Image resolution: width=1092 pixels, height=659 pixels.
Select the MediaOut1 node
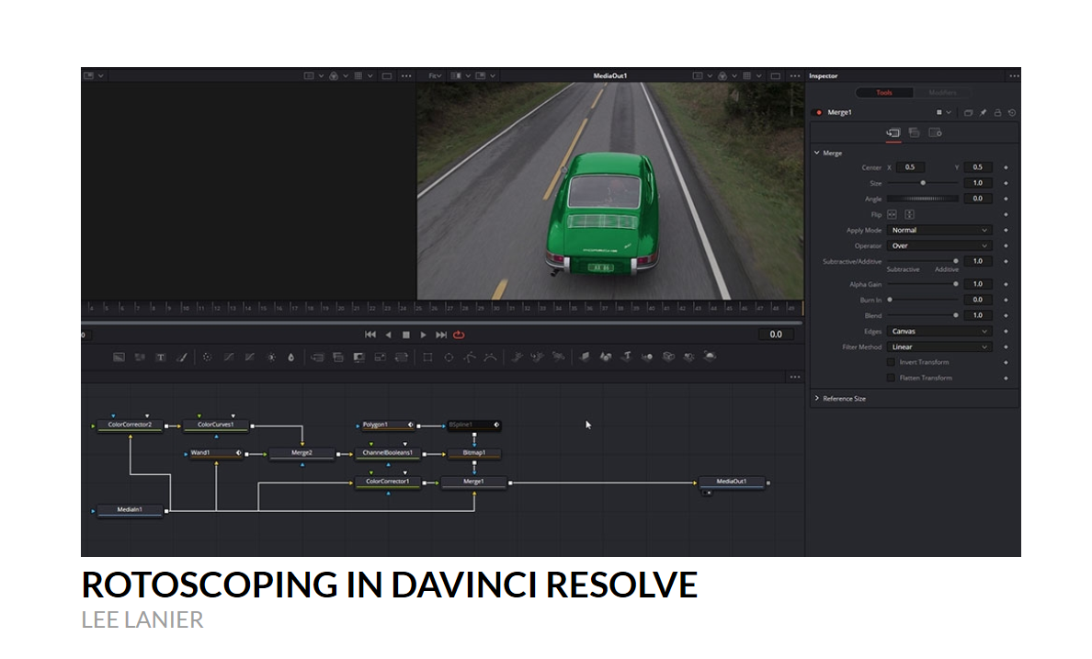coord(732,482)
